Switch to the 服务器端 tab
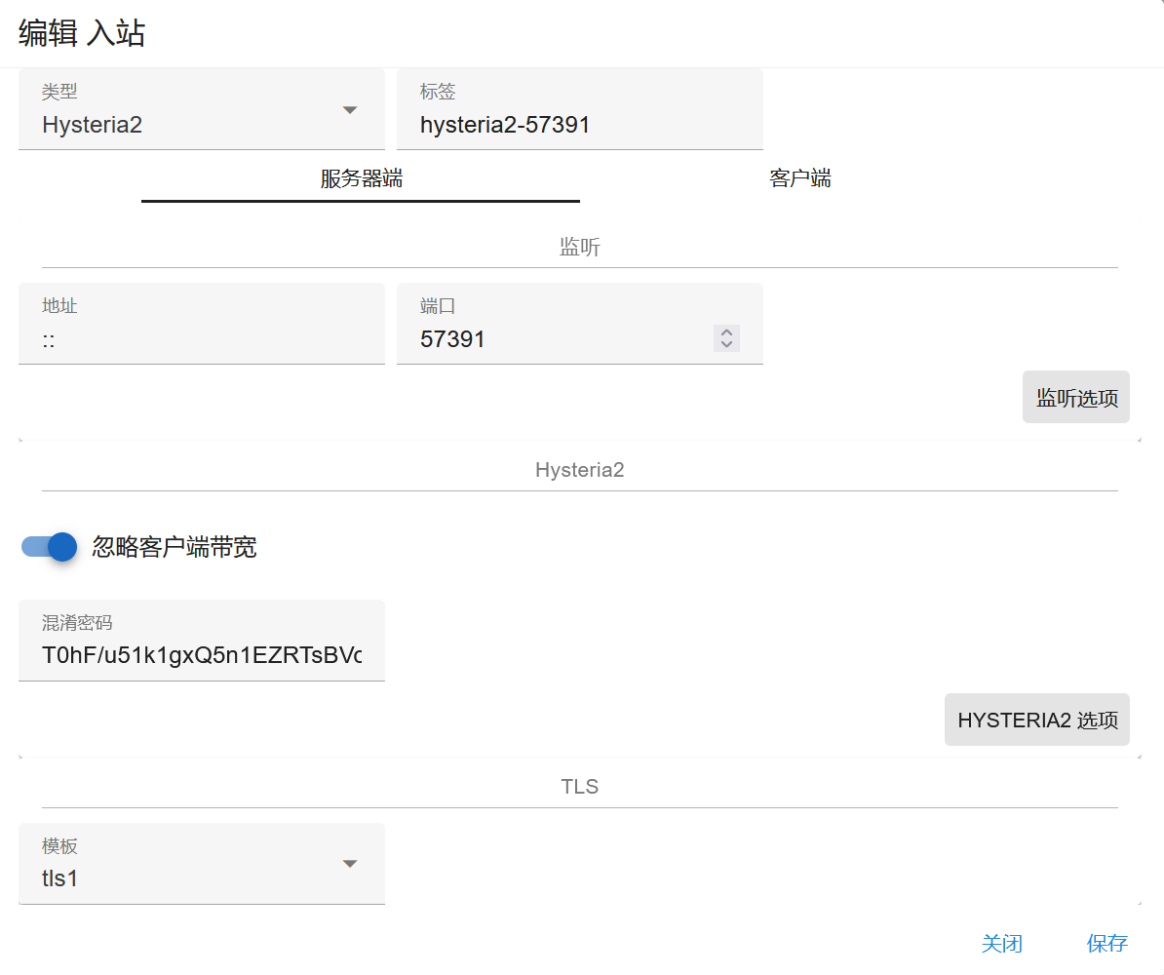 (361, 178)
